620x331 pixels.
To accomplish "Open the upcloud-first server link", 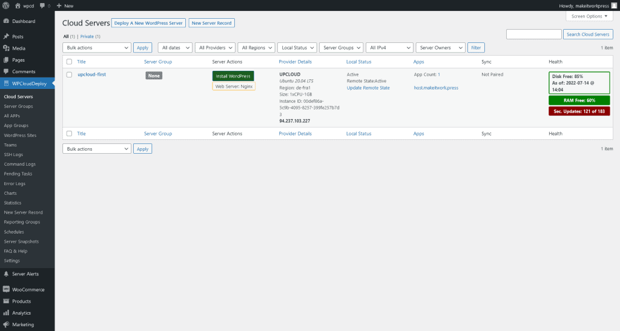I will pos(92,74).
